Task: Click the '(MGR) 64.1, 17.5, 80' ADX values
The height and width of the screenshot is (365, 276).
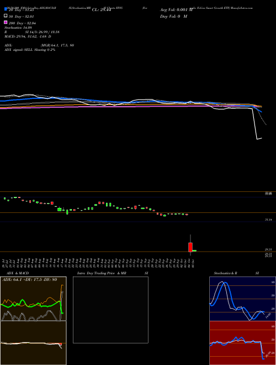Action: 57,45
